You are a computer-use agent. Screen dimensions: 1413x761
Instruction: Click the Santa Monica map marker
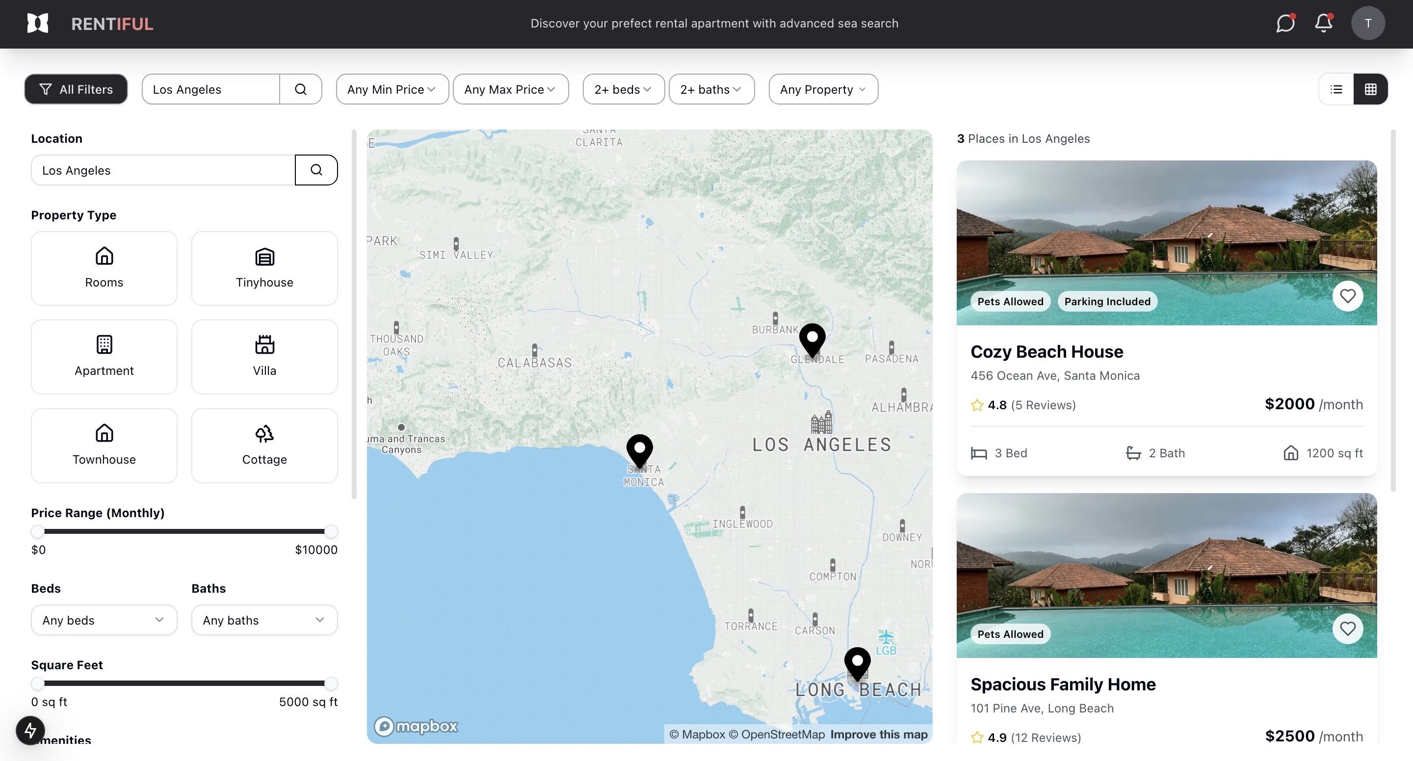640,451
